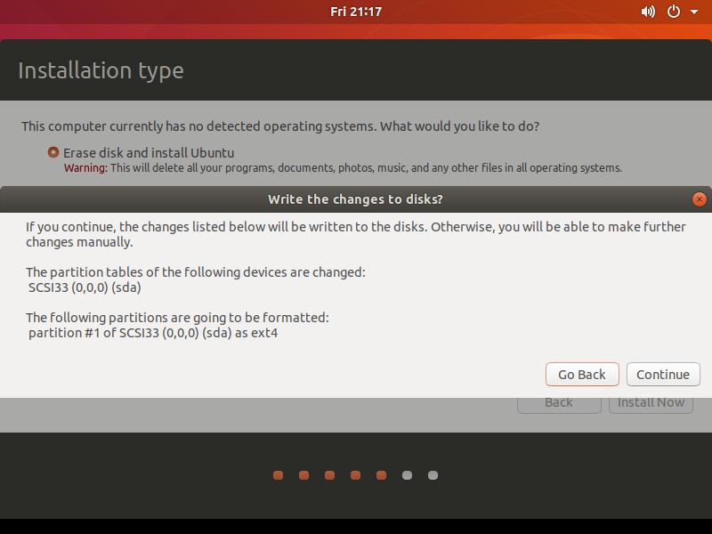This screenshot has width=712, height=534.
Task: Click text 'SCSI33 (0,0,0) (sda)' device line
Action: point(85,287)
